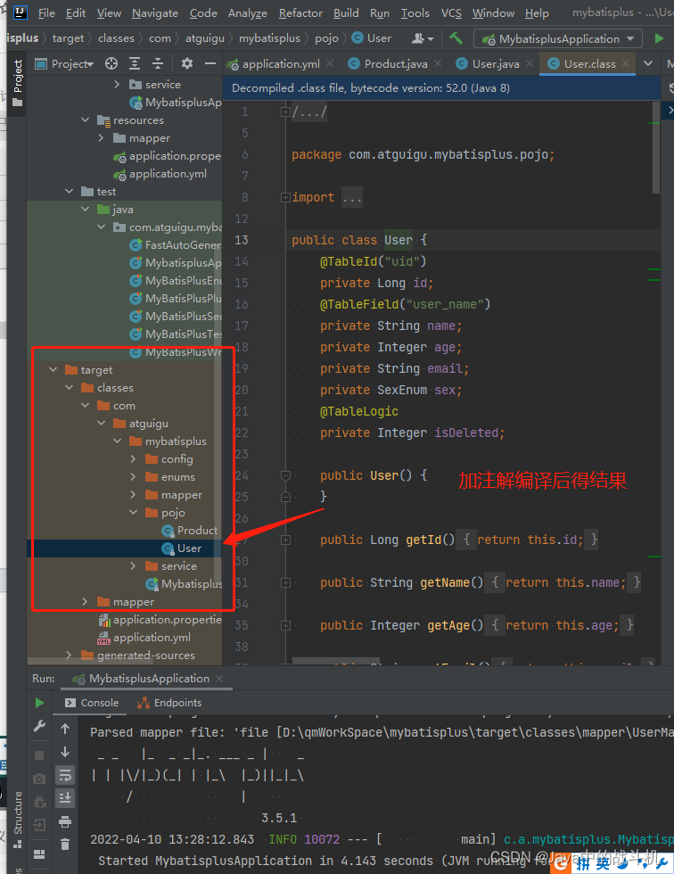Toggle soft-wrap in console
Image resolution: width=674 pixels, height=874 pixels.
(65, 775)
